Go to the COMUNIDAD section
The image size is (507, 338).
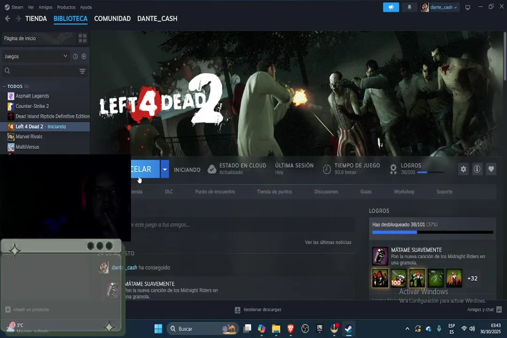pos(112,19)
